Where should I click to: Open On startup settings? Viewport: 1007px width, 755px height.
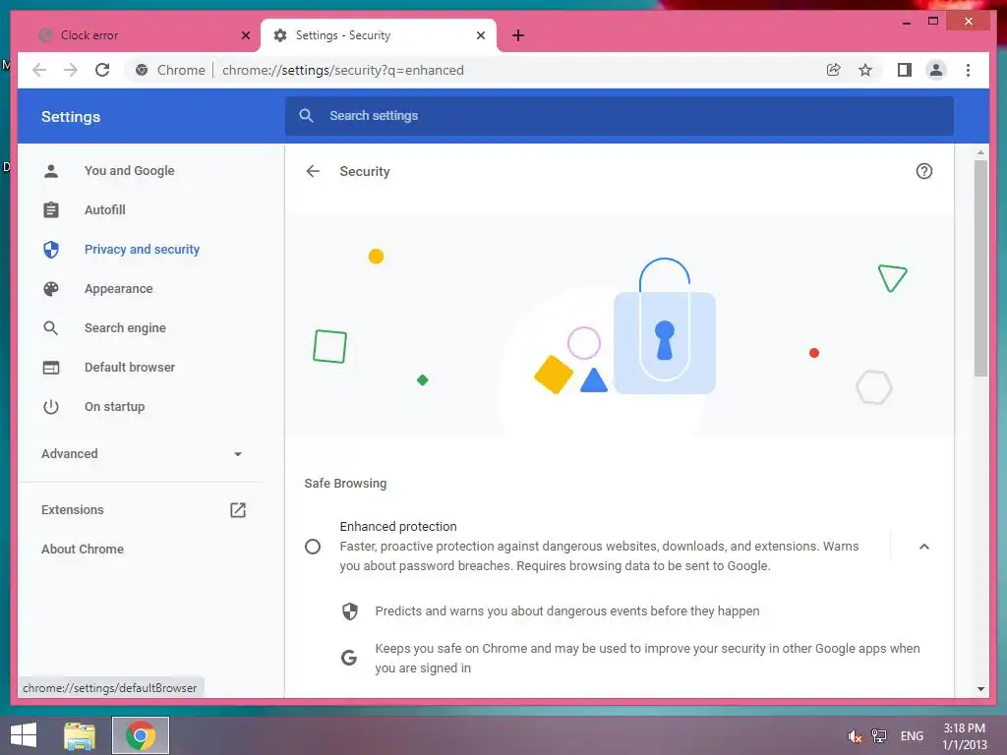pyautogui.click(x=114, y=407)
